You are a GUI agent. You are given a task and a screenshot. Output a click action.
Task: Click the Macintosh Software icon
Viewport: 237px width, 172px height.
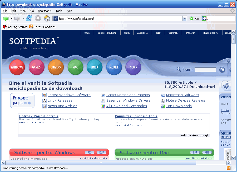point(163,95)
